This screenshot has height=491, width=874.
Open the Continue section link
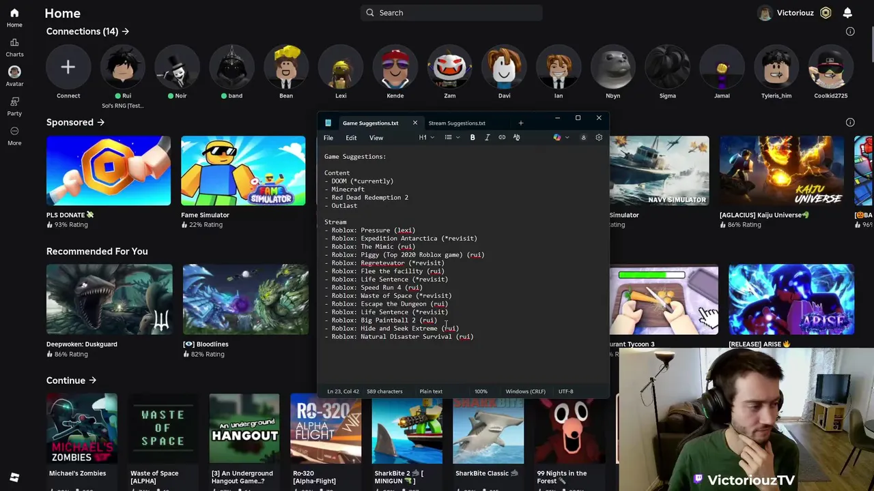click(71, 381)
